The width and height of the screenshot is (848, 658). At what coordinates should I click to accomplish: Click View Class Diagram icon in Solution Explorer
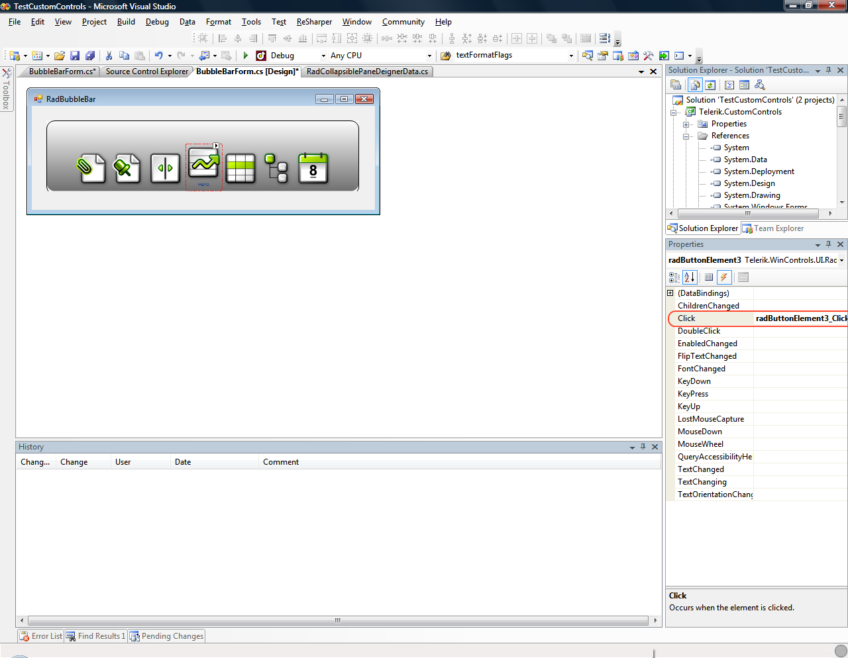(x=760, y=85)
